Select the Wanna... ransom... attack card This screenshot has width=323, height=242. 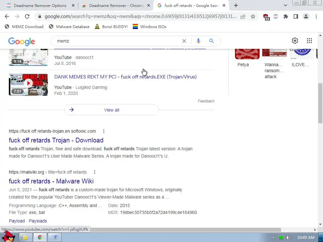pyautogui.click(x=274, y=64)
